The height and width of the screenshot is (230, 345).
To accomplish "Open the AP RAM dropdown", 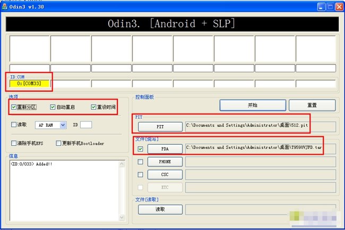I will [63, 125].
